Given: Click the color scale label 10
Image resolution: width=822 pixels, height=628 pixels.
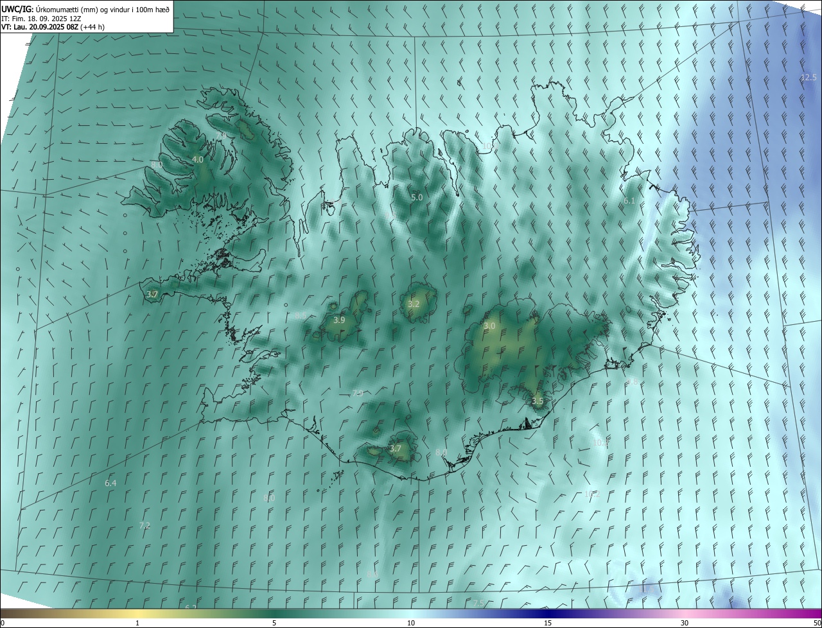Looking at the screenshot, I should click(411, 623).
